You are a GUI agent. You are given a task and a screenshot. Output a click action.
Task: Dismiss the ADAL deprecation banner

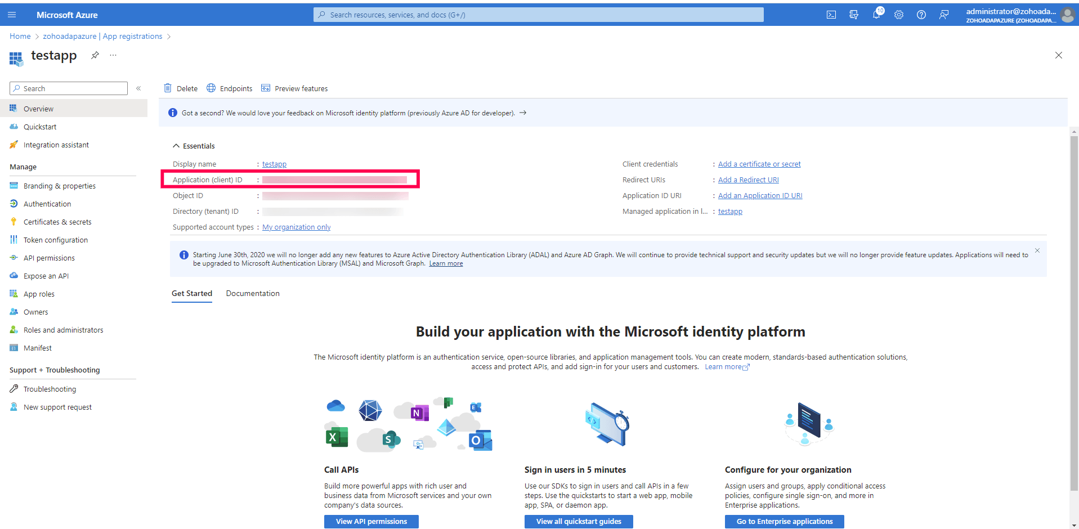coord(1036,250)
